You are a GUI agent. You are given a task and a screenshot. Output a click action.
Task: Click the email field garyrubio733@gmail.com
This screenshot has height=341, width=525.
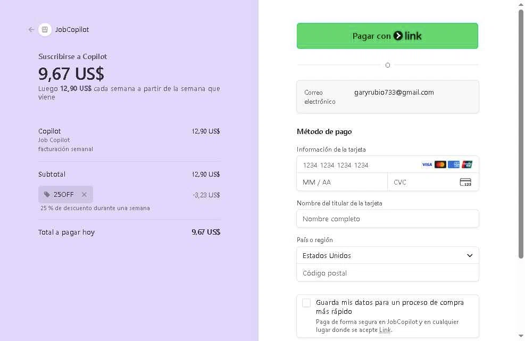tap(388, 97)
